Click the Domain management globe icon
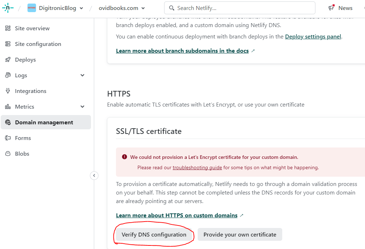This screenshot has width=365, height=249. pyautogui.click(x=8, y=122)
